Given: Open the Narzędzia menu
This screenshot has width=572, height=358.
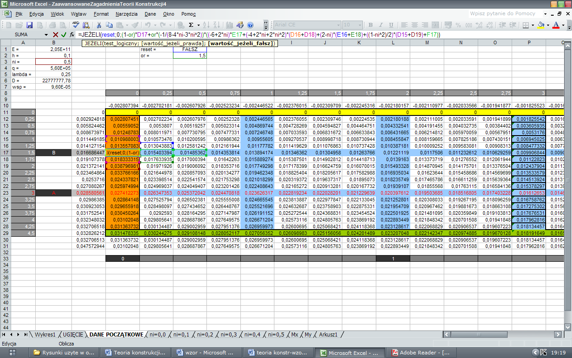Looking at the screenshot, I should tap(126, 14).
